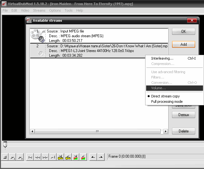Select Full processing mode
Viewport: 204px width, 169px height.
click(167, 102)
